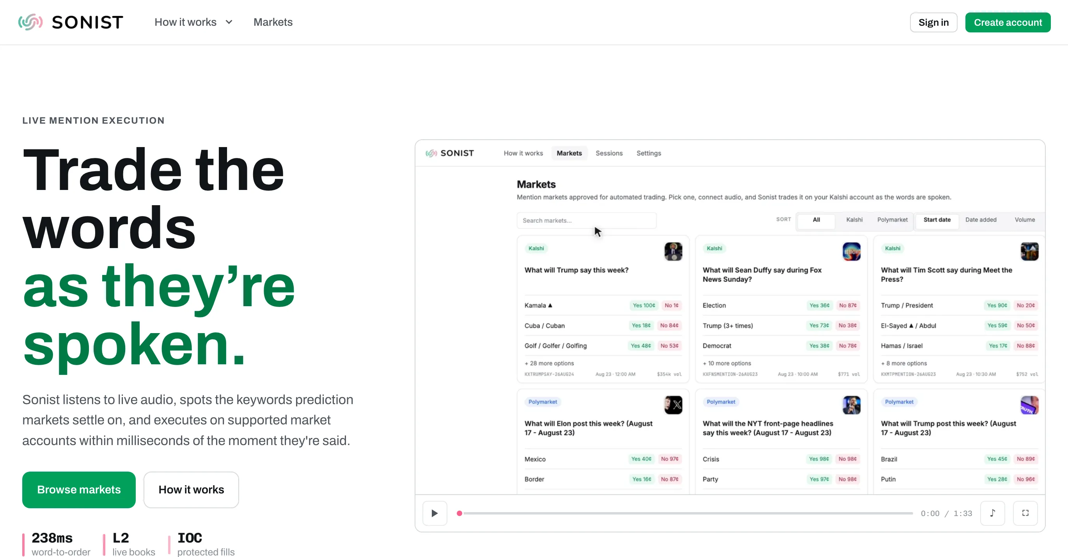The image size is (1068, 557).
Task: Click the KXTRUMPSAY-26AUG24 ticker text
Action: tap(549, 374)
